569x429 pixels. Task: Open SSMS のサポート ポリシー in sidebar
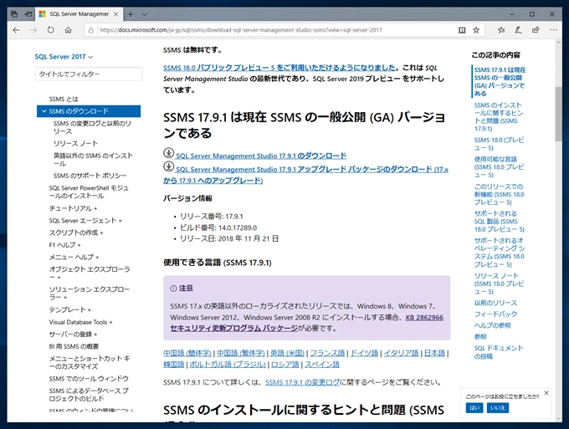pos(90,176)
